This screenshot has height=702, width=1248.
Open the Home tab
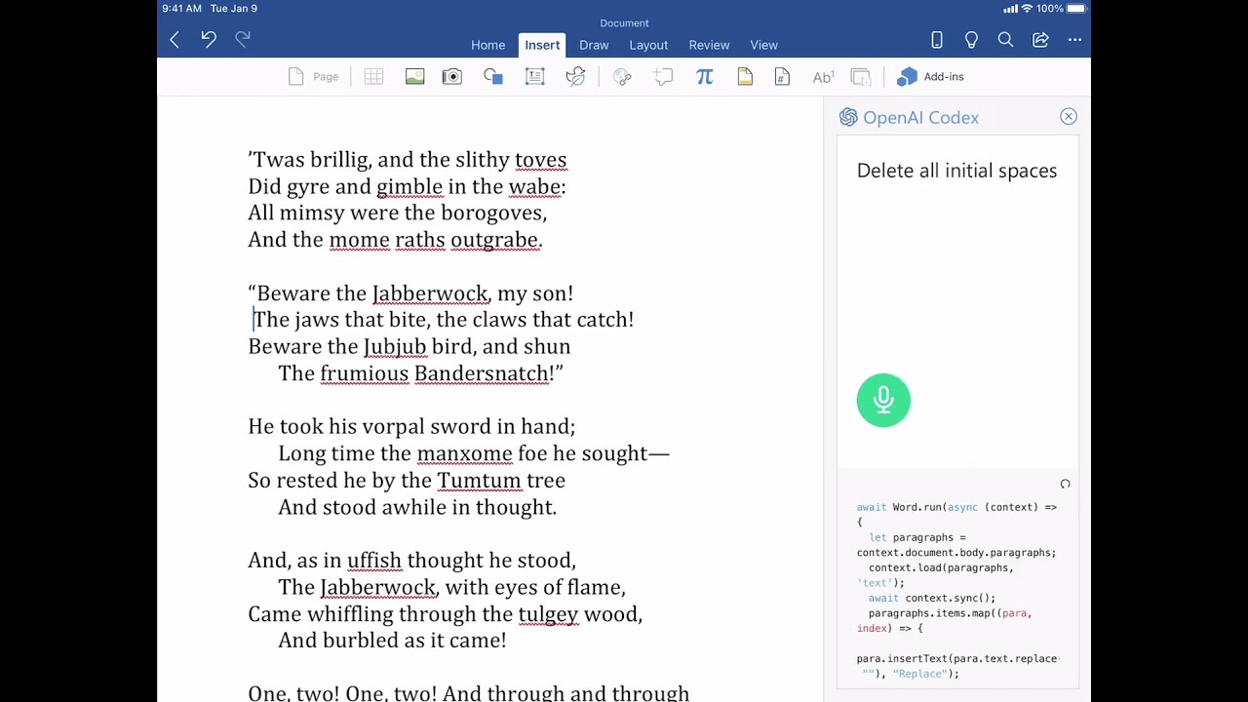[487, 45]
